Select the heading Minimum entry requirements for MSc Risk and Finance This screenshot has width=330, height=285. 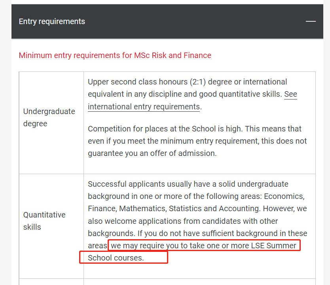pyautogui.click(x=115, y=55)
